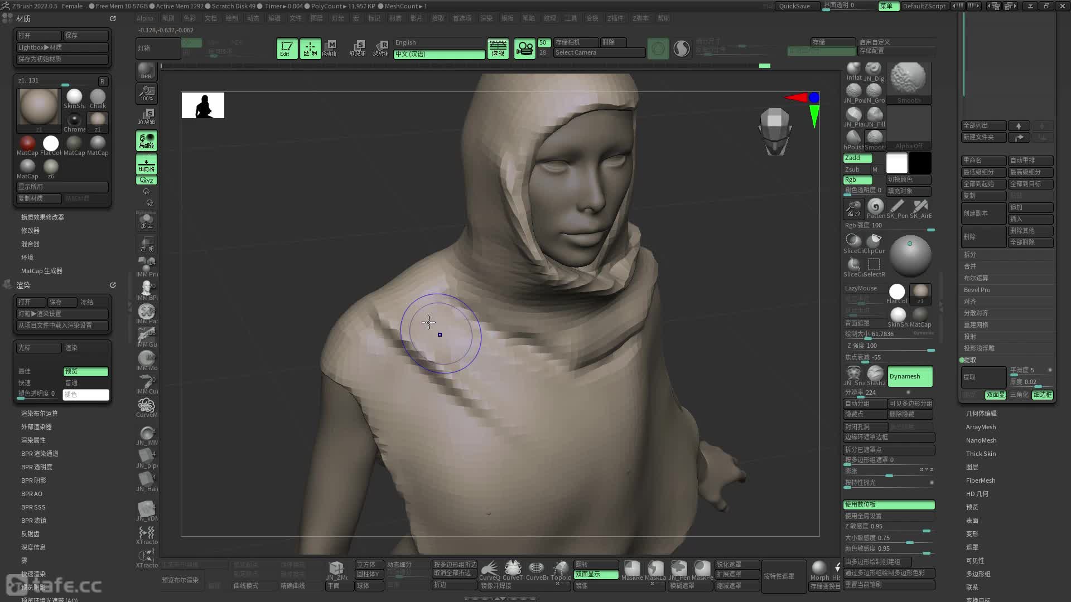1071x602 pixels.
Task: Toggle the 使用数位板 option
Action: (889, 504)
